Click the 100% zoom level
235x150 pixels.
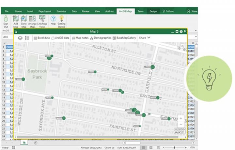pos(192,148)
